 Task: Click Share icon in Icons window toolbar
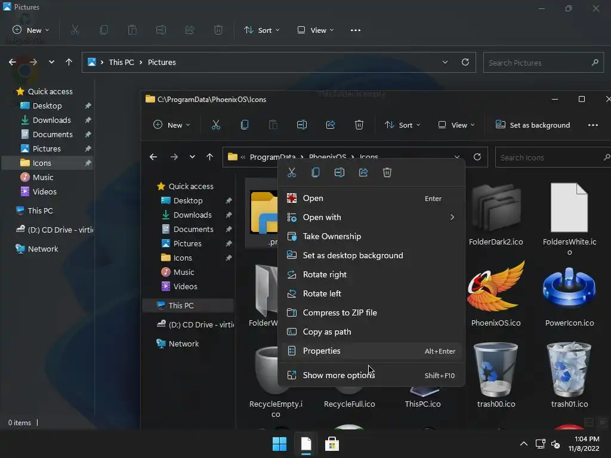click(x=331, y=125)
